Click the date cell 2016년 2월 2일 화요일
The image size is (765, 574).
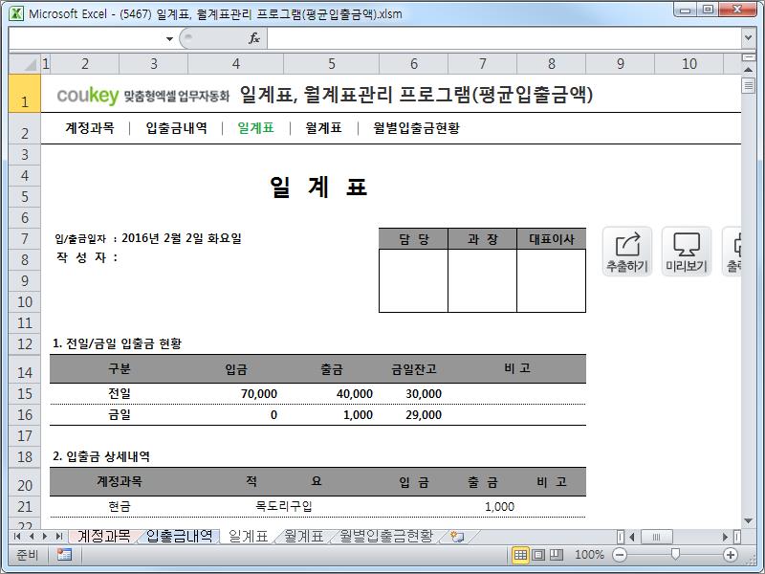pyautogui.click(x=181, y=238)
